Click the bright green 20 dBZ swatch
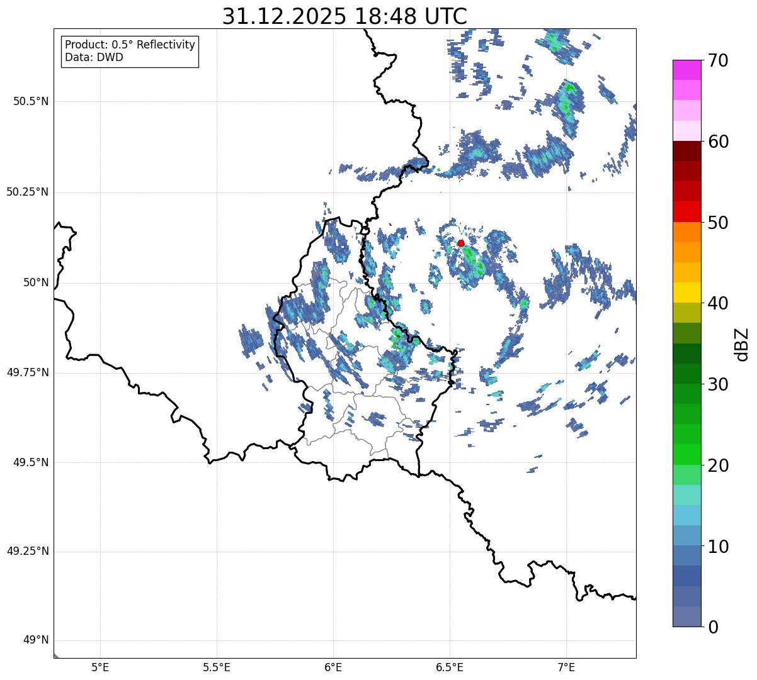Image resolution: width=757 pixels, height=680 pixels. click(x=687, y=454)
